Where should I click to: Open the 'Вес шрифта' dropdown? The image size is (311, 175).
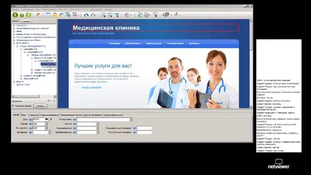click(x=46, y=128)
